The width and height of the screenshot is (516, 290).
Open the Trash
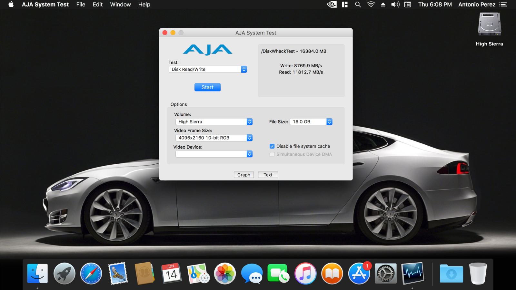[x=478, y=274]
